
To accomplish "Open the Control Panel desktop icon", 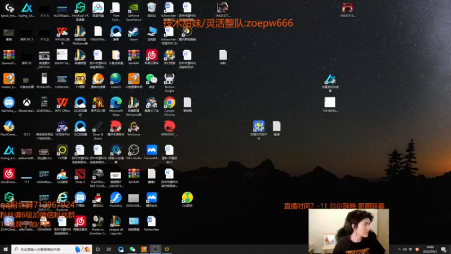I will (x=134, y=224).
